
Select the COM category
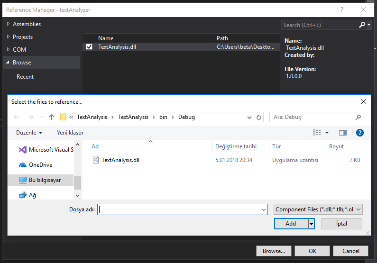click(19, 50)
